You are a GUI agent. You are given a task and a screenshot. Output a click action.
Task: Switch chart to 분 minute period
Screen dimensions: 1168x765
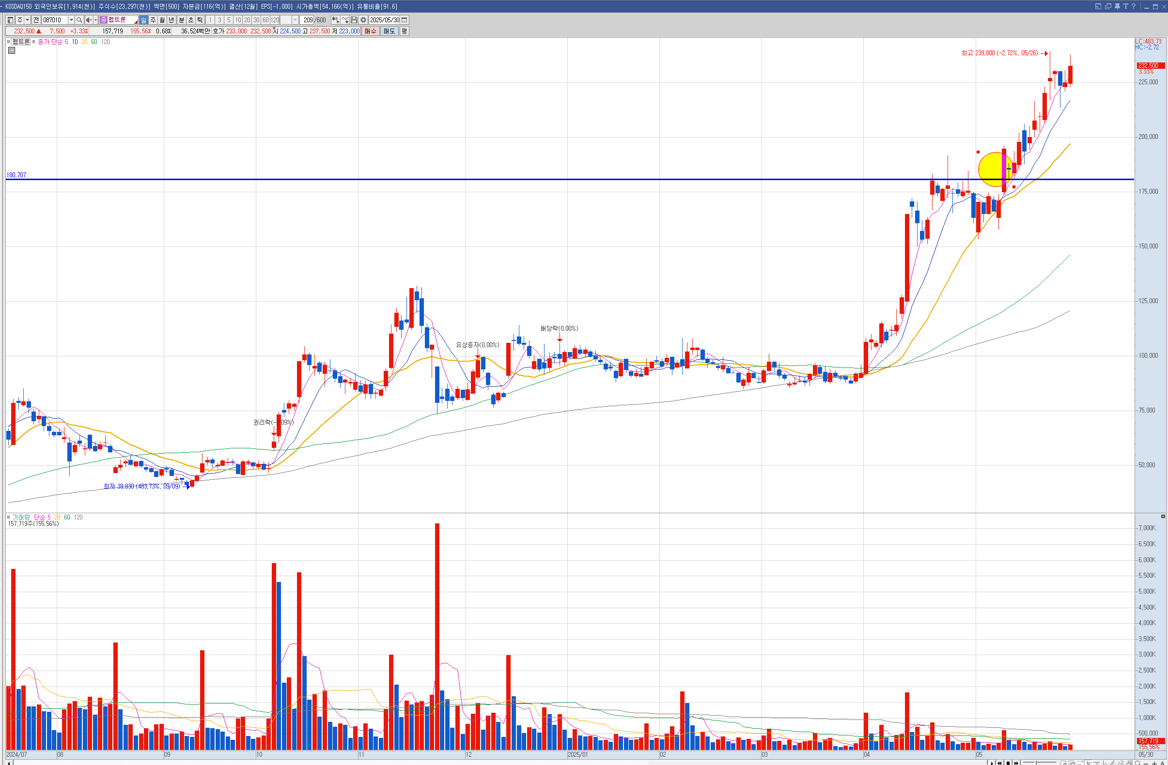181,20
